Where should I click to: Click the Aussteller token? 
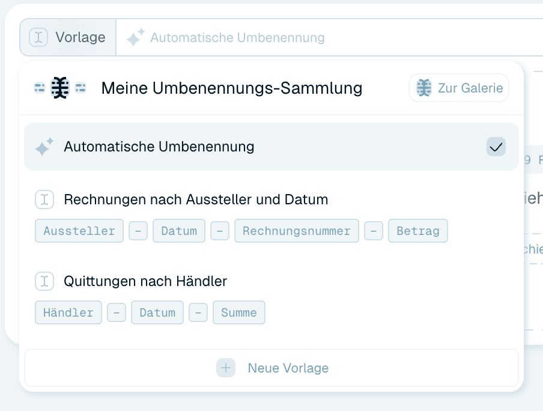[x=79, y=231]
